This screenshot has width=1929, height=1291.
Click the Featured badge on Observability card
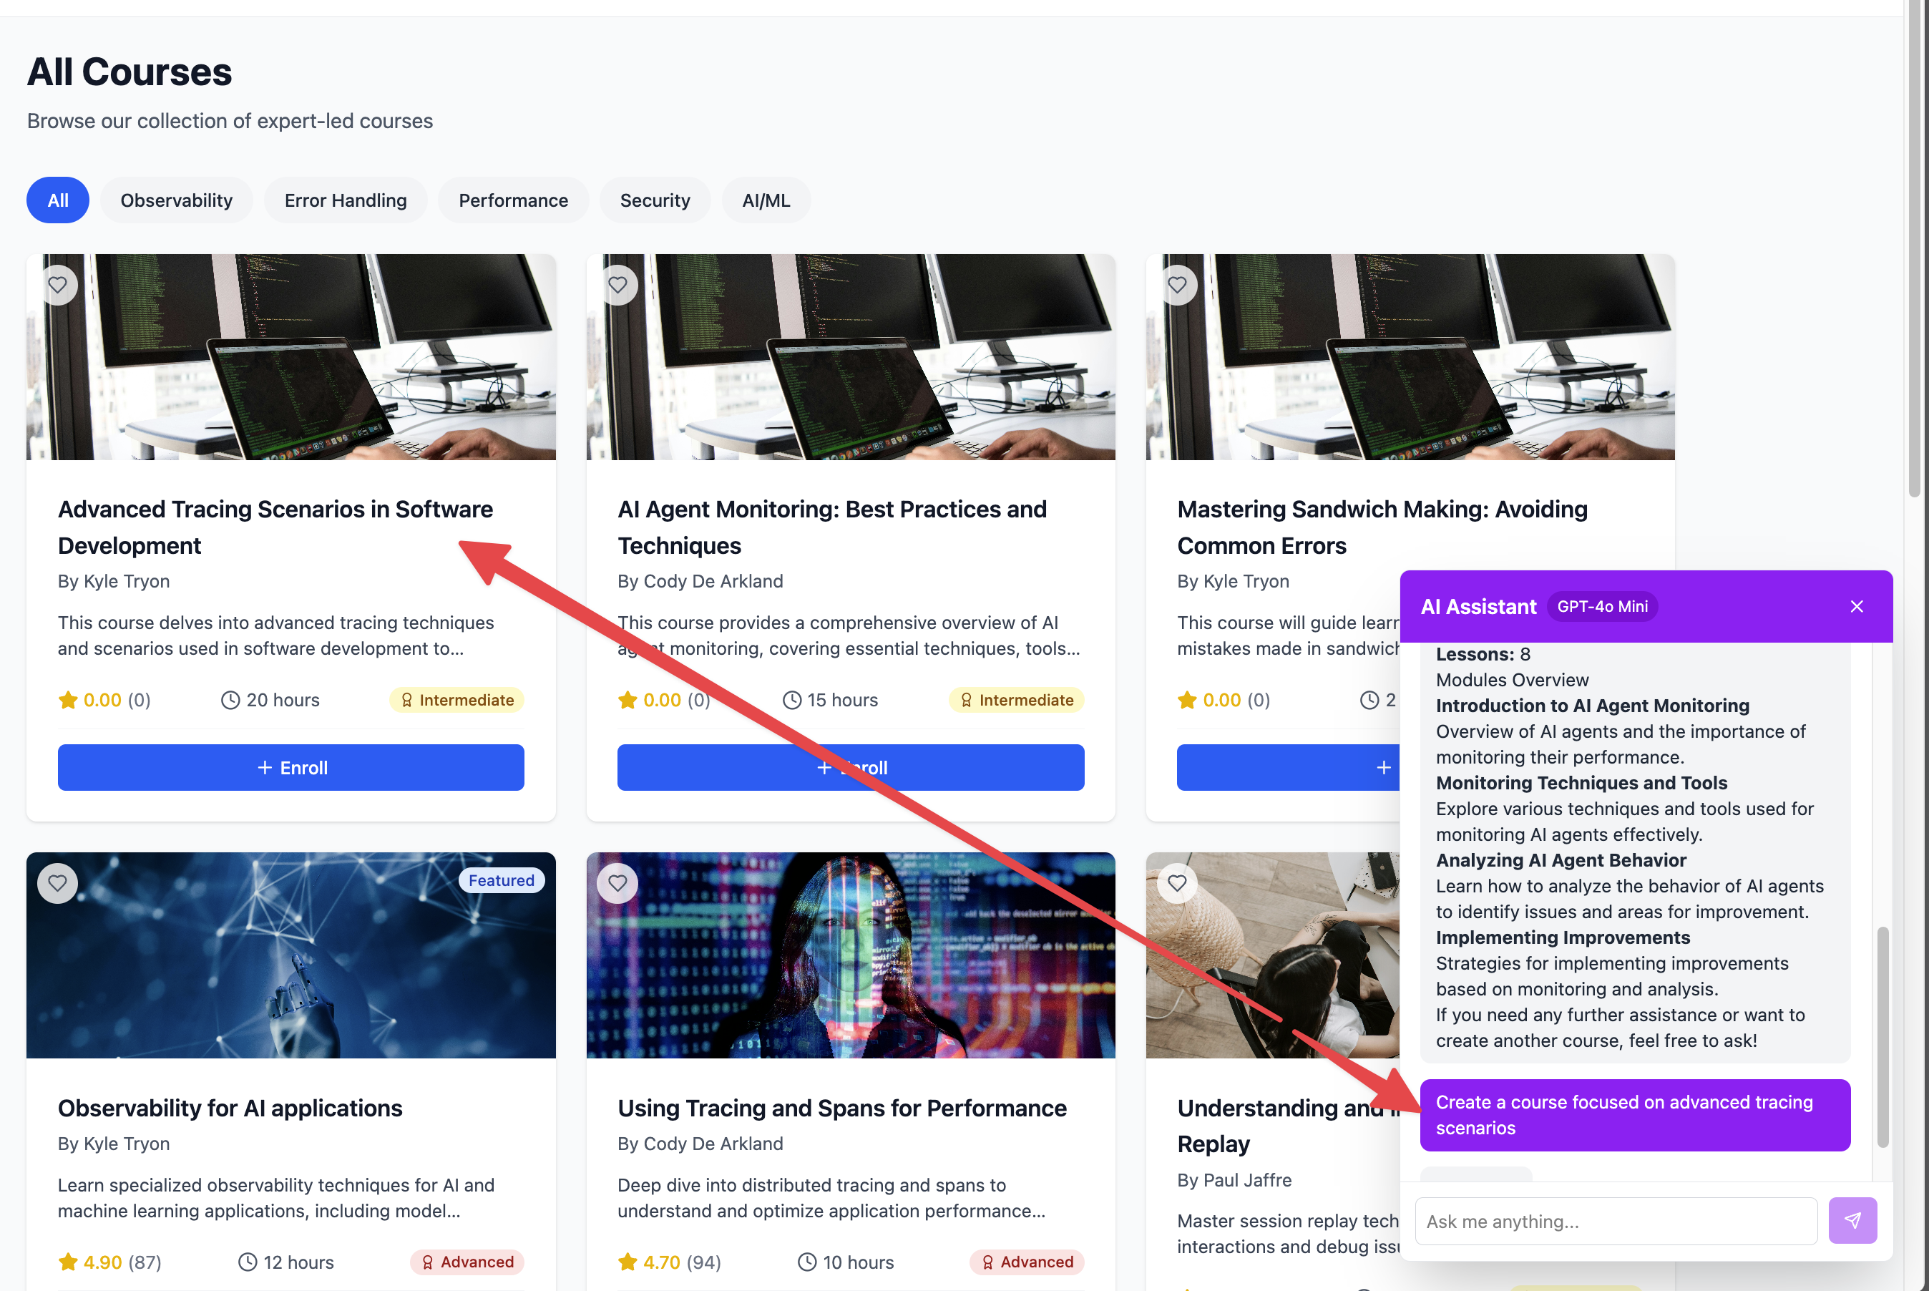point(501,880)
